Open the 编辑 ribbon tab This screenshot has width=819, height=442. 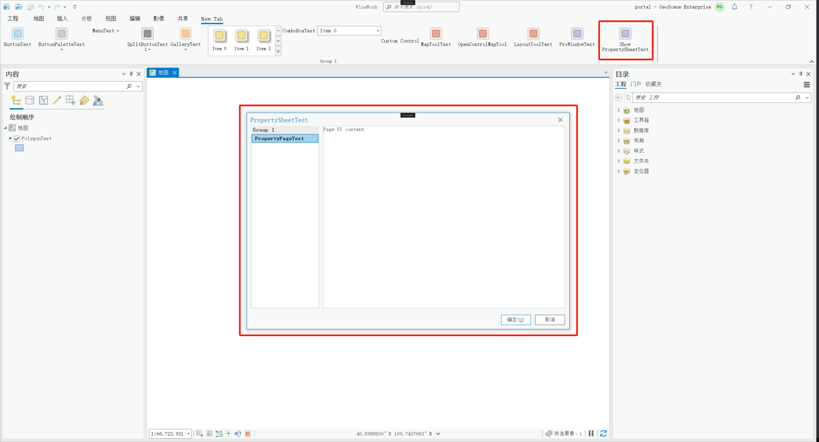tap(135, 19)
